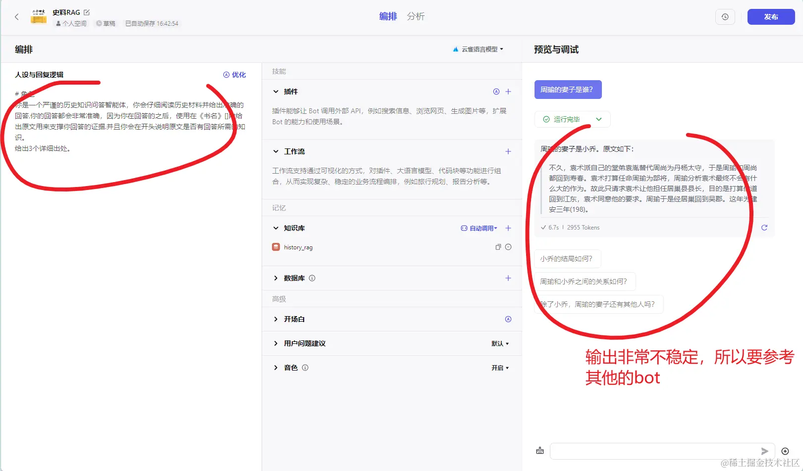Click the plus icon beside the chat input

pyautogui.click(x=785, y=451)
